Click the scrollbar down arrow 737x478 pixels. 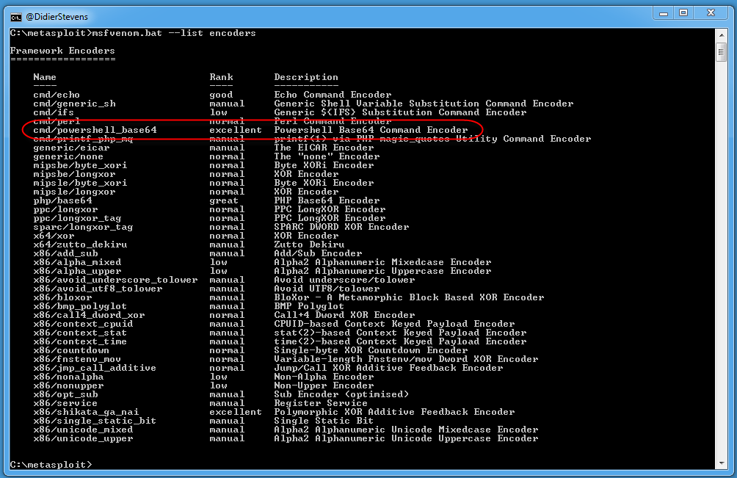click(721, 465)
